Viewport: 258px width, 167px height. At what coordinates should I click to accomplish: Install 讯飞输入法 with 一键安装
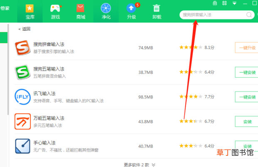[247, 97]
